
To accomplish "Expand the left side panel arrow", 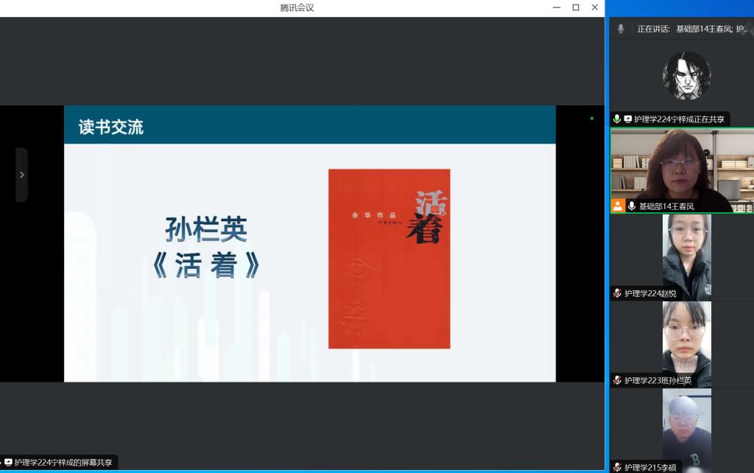I will point(21,175).
